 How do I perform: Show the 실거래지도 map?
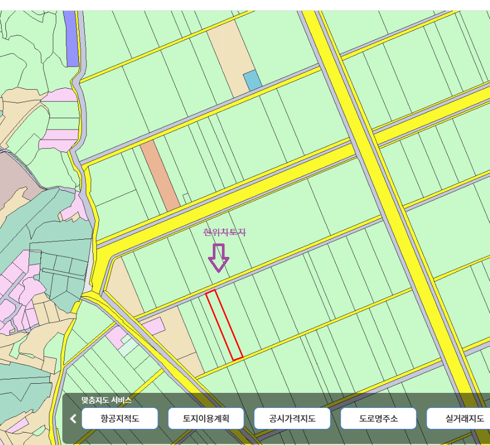[x=459, y=418]
